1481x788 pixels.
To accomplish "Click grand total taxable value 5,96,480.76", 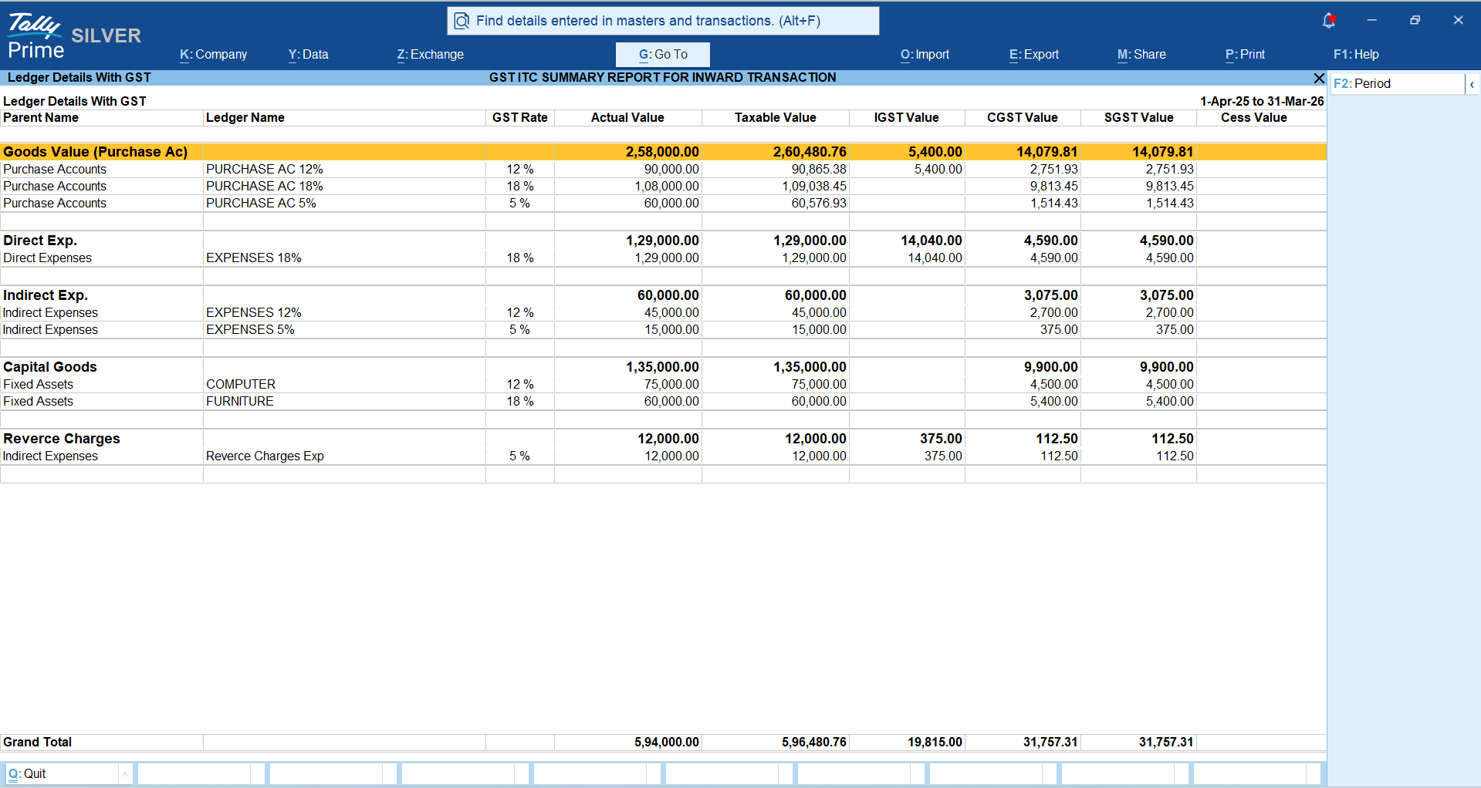I will [x=814, y=743].
